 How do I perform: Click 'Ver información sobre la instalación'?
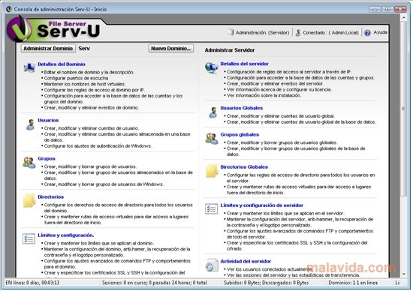pos(264,95)
